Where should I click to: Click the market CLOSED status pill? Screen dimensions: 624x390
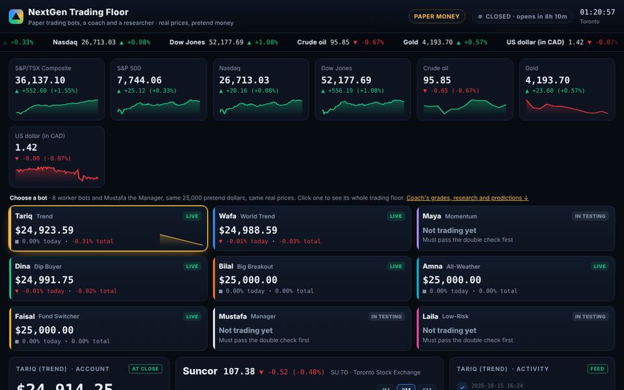523,16
